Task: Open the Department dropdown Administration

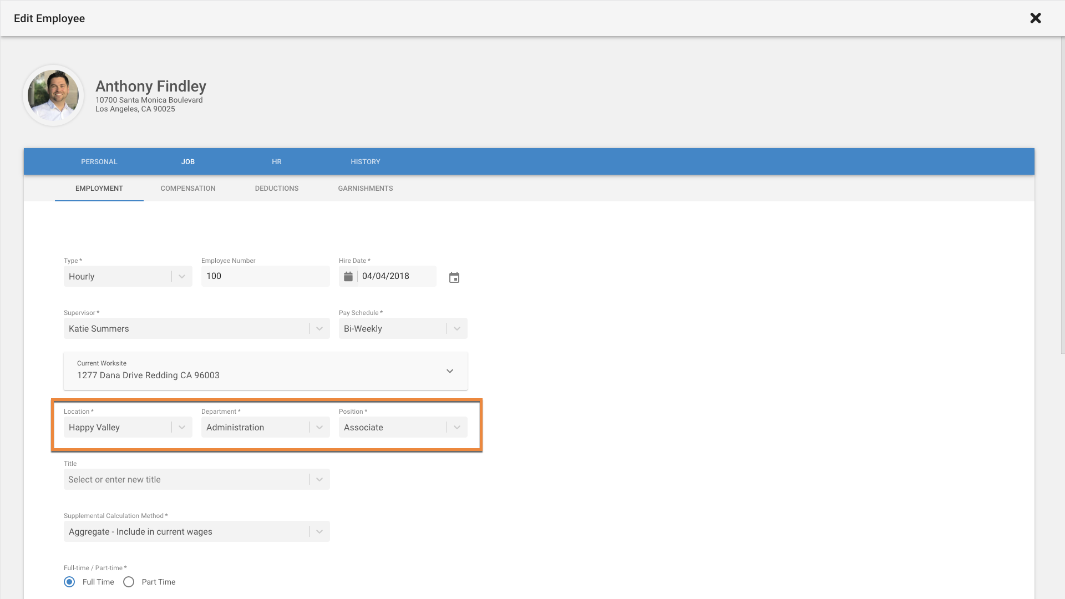Action: tap(266, 427)
